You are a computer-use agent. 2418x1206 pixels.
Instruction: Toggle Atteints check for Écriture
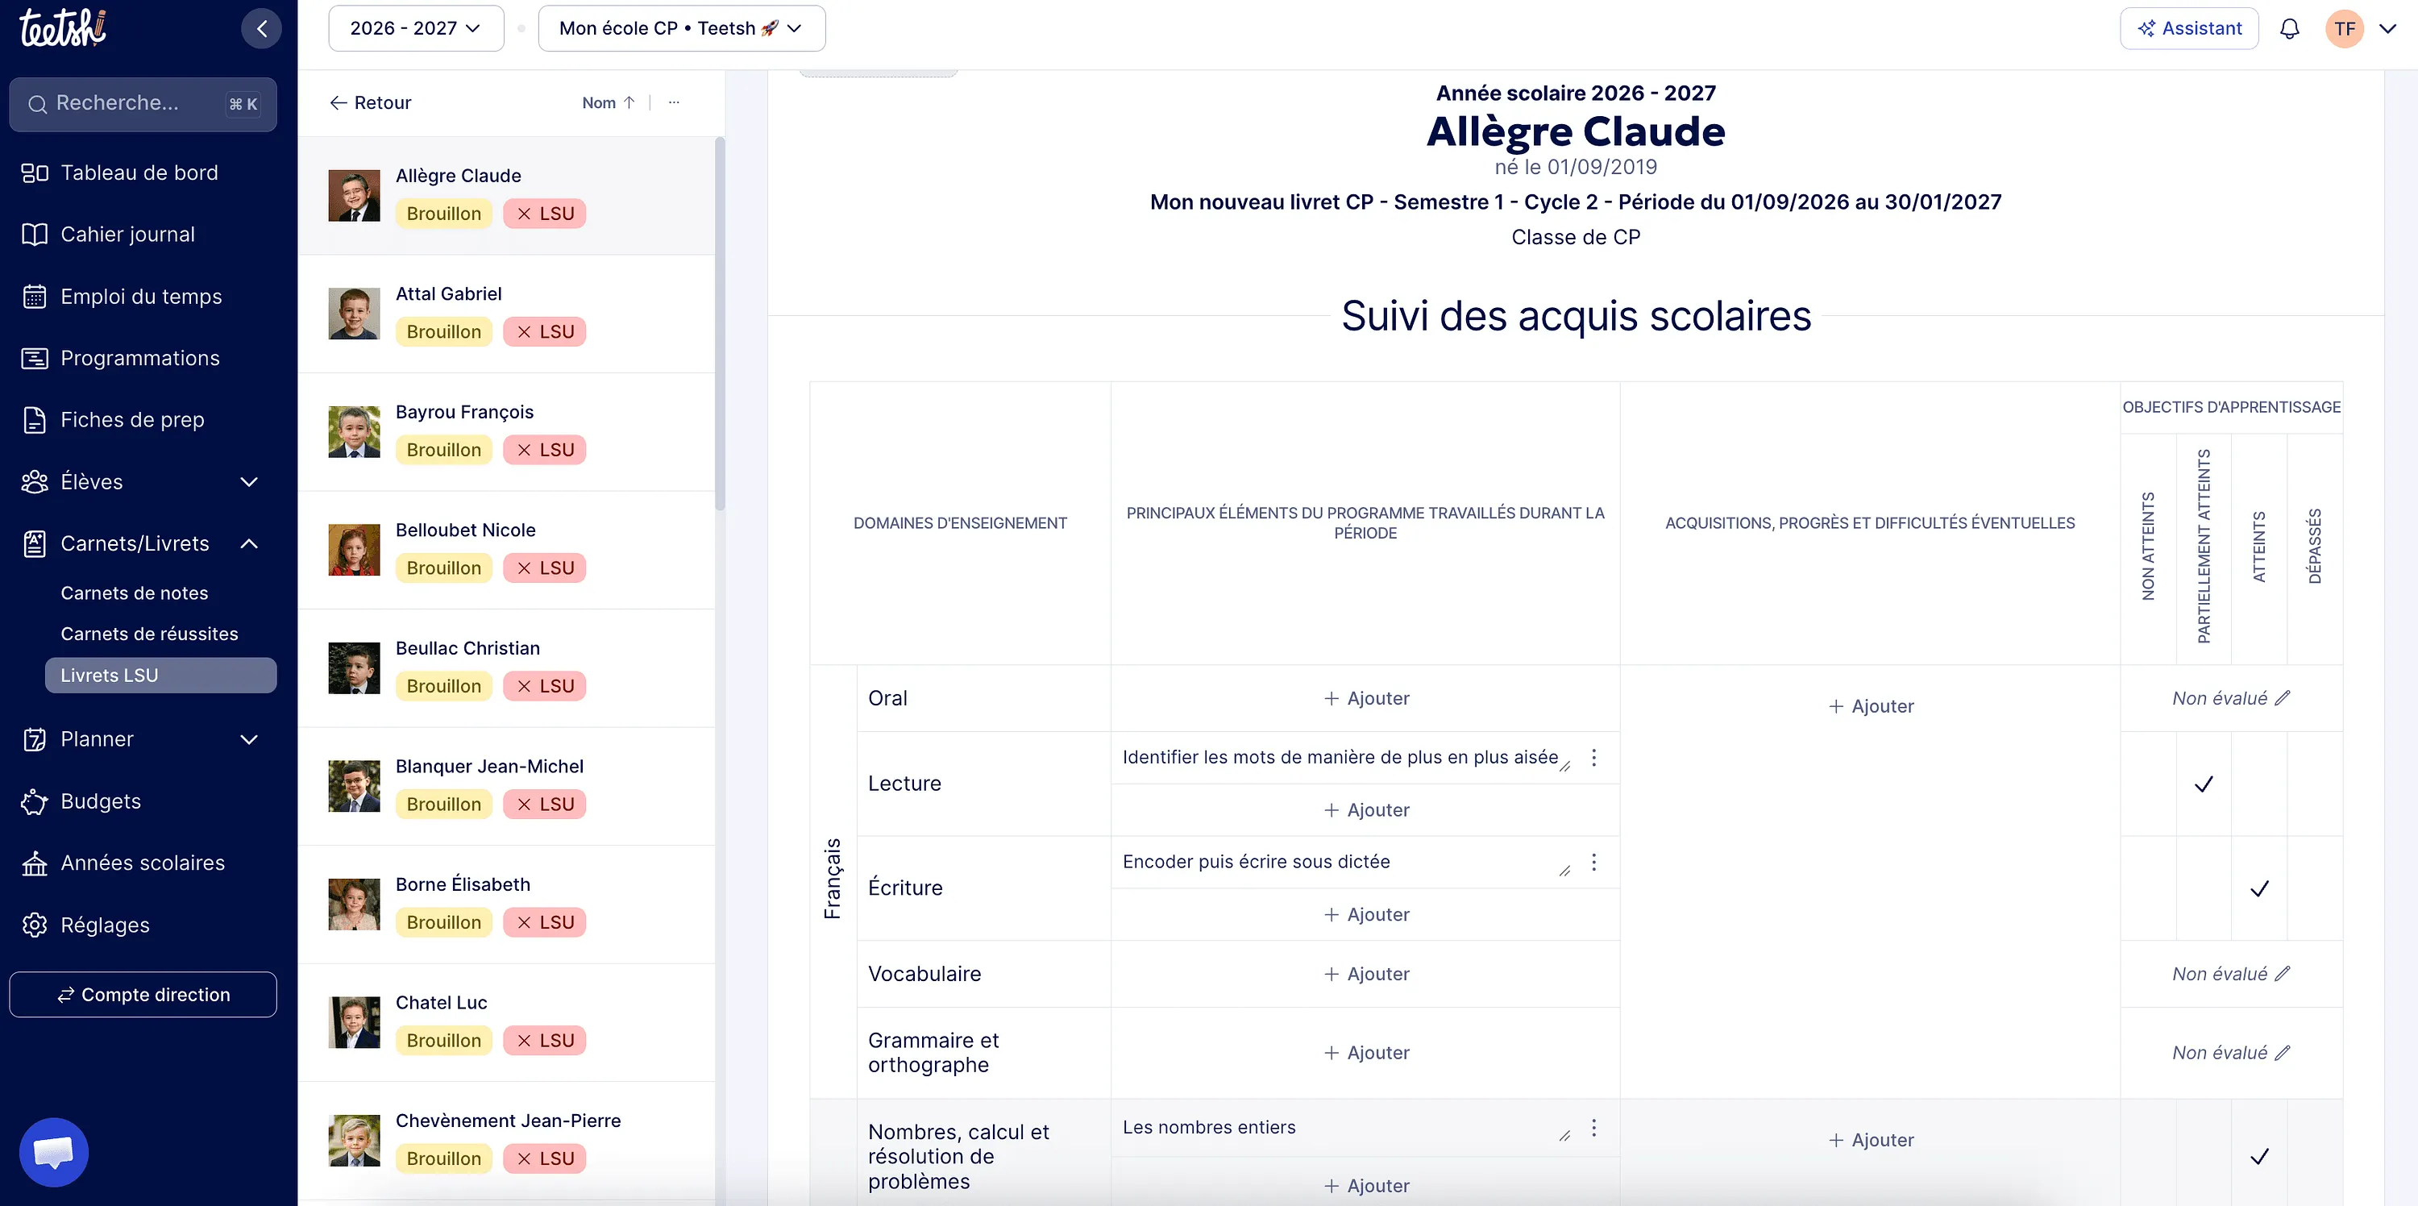coord(2259,888)
